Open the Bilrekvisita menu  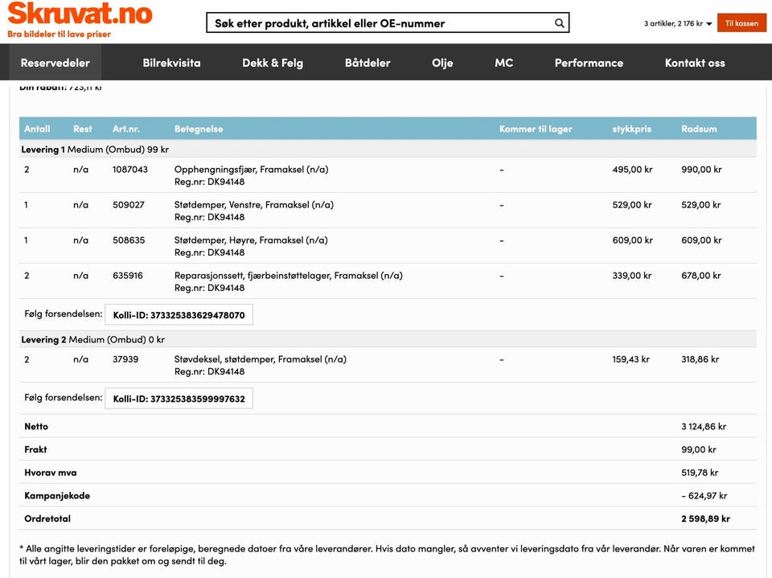[171, 63]
